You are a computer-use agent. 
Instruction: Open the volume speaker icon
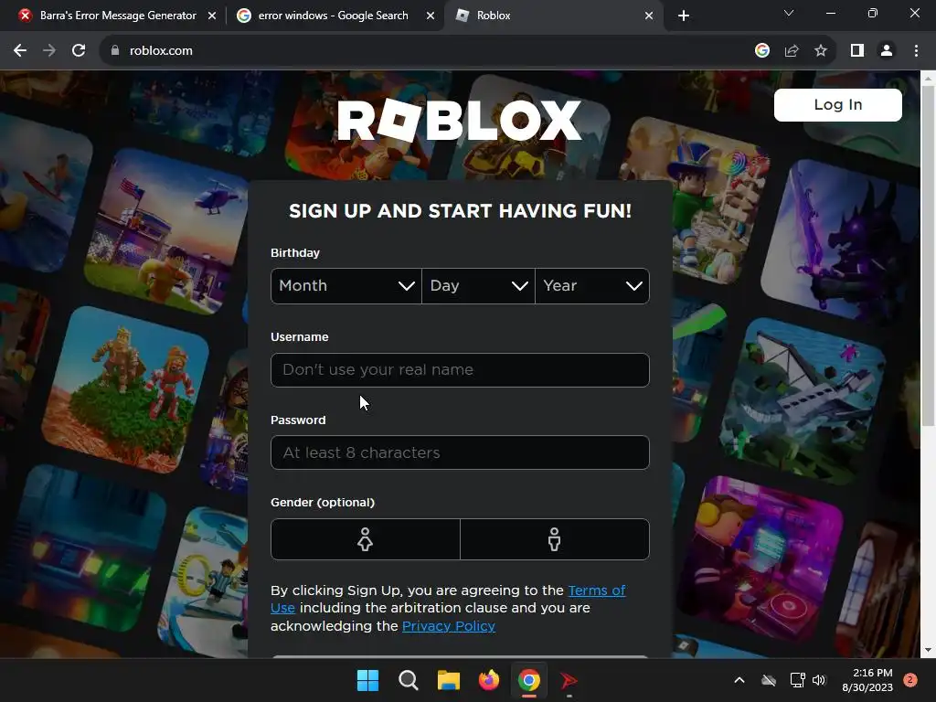pos(819,680)
